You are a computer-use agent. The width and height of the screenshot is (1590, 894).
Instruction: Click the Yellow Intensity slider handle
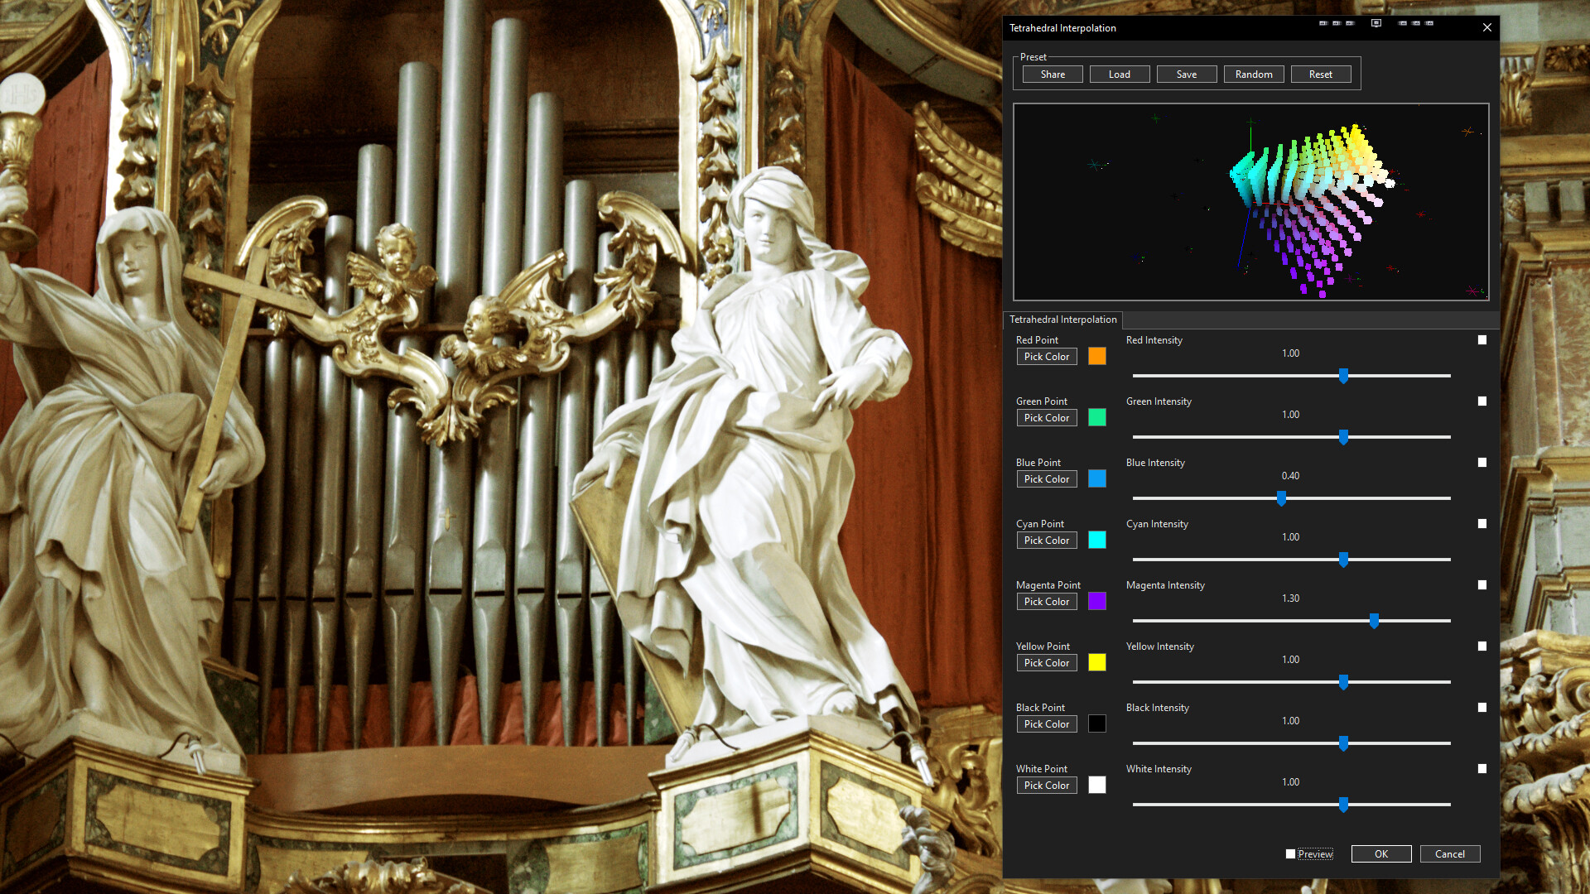coord(1343,682)
